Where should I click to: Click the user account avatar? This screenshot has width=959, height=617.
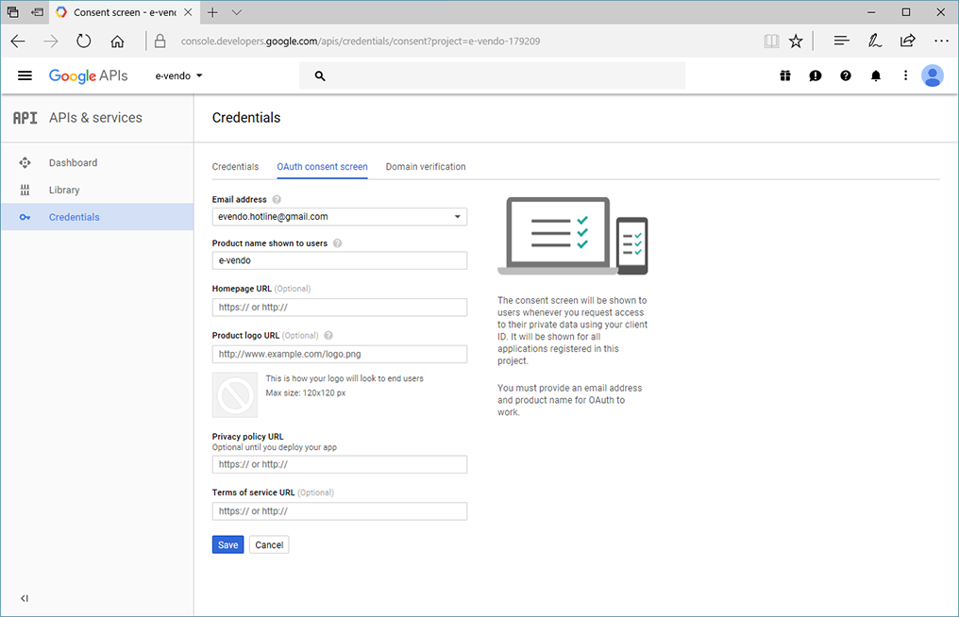coord(932,75)
